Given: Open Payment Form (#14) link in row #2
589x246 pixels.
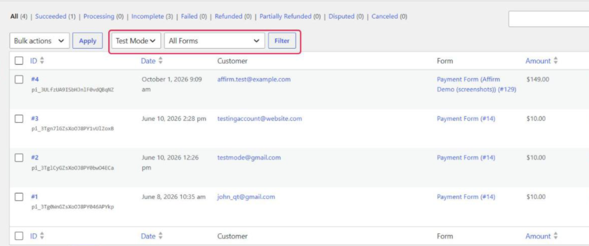Looking at the screenshot, I should [x=466, y=158].
